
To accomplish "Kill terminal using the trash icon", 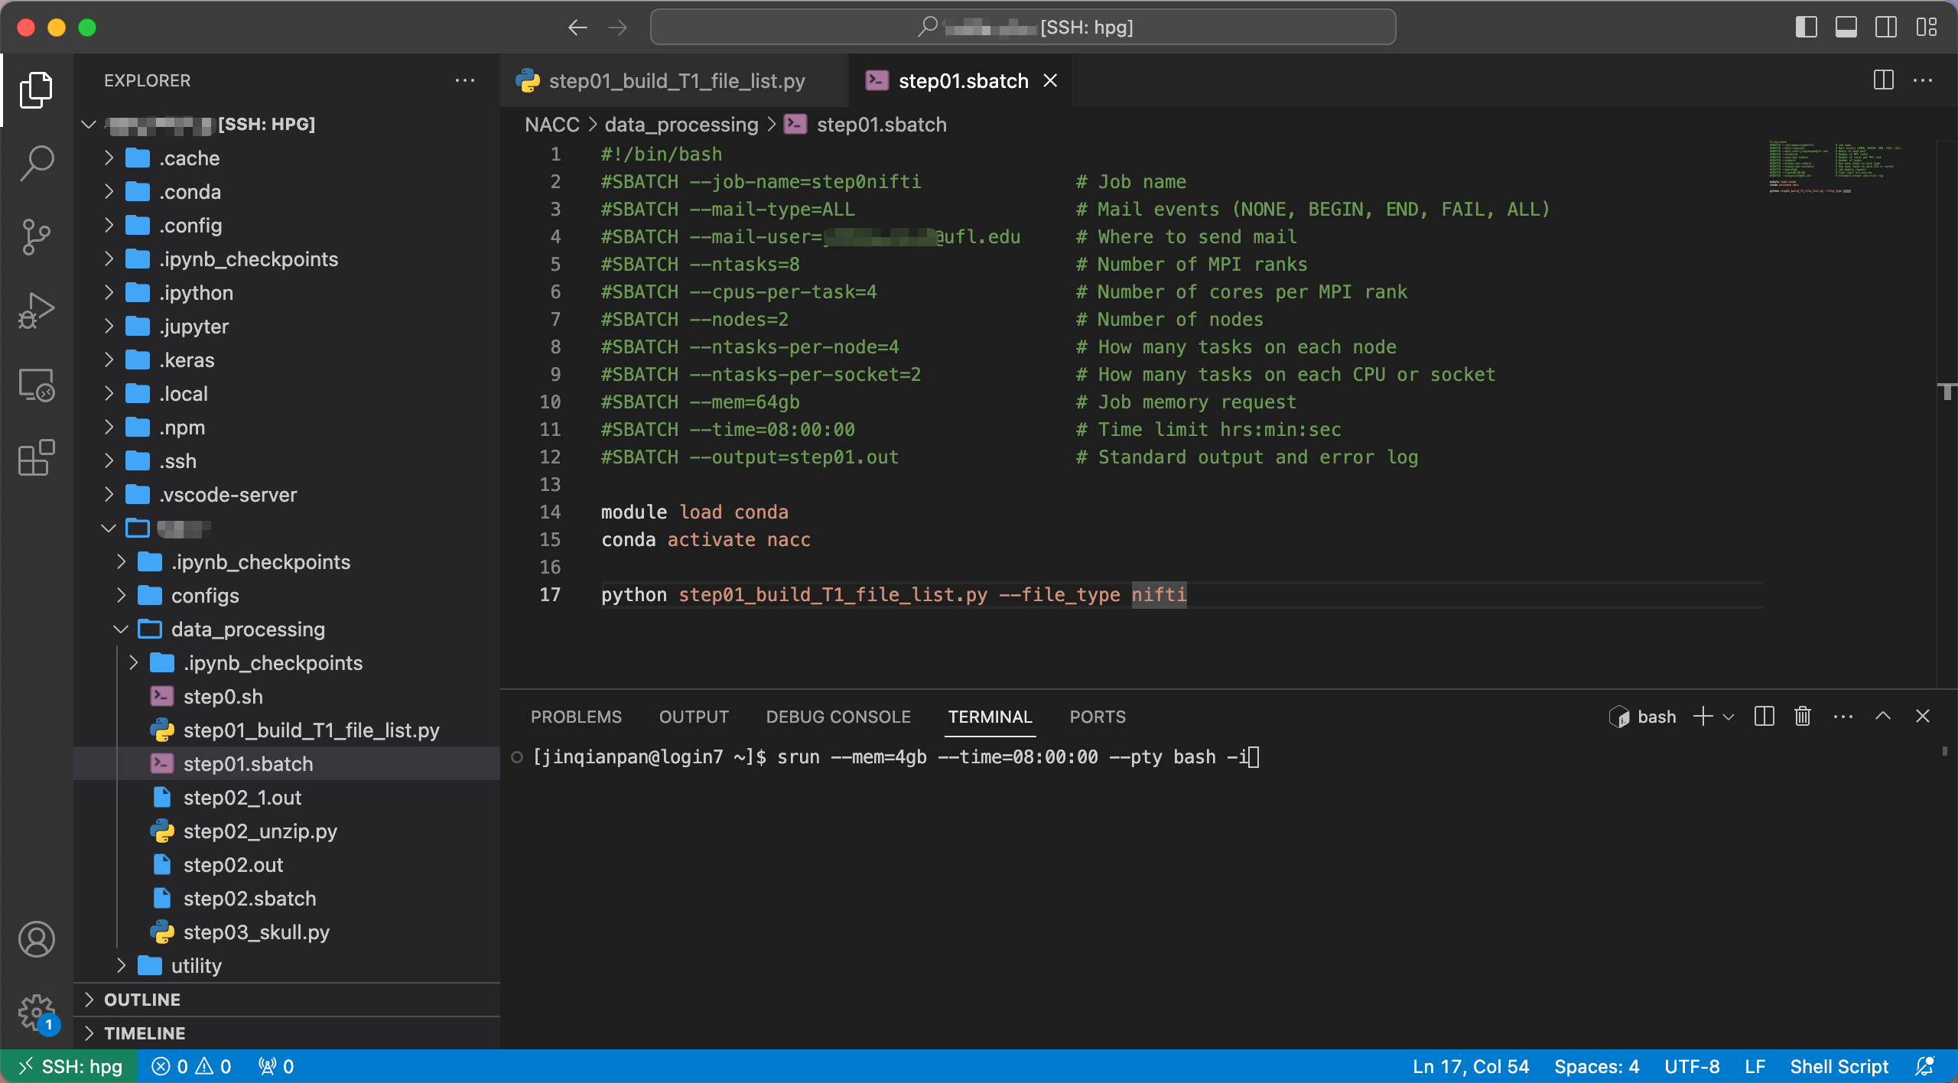I will click(1803, 717).
